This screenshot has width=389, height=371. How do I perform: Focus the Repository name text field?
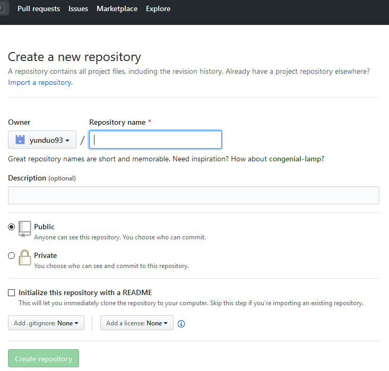[155, 140]
